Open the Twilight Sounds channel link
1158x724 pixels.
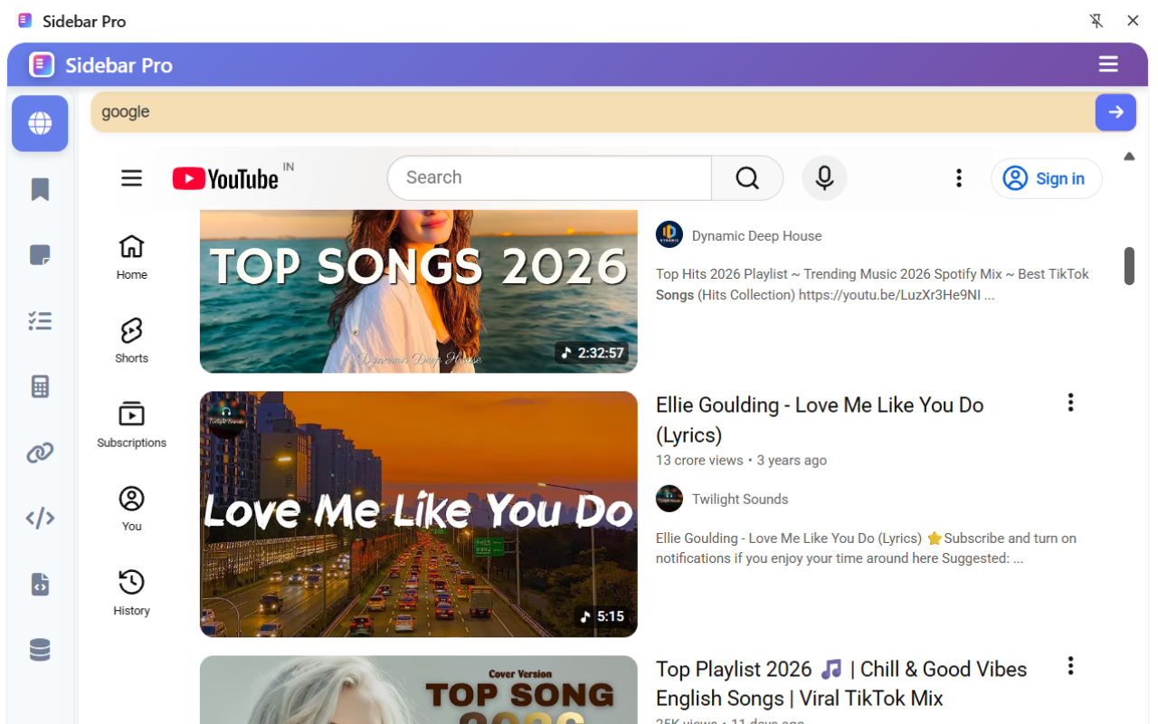[740, 499]
